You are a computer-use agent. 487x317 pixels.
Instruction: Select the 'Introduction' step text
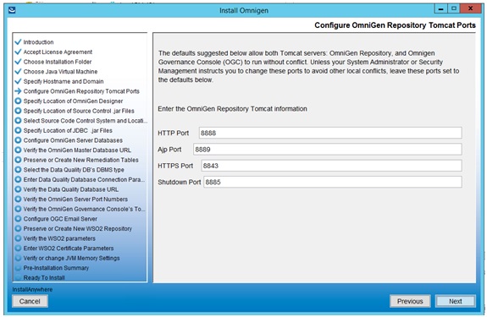pyautogui.click(x=38, y=41)
